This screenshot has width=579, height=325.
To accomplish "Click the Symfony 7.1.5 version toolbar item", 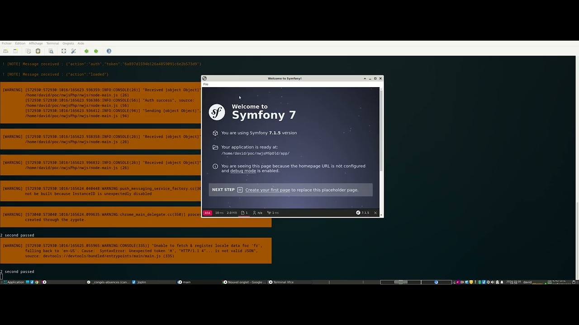I will pyautogui.click(x=362, y=213).
